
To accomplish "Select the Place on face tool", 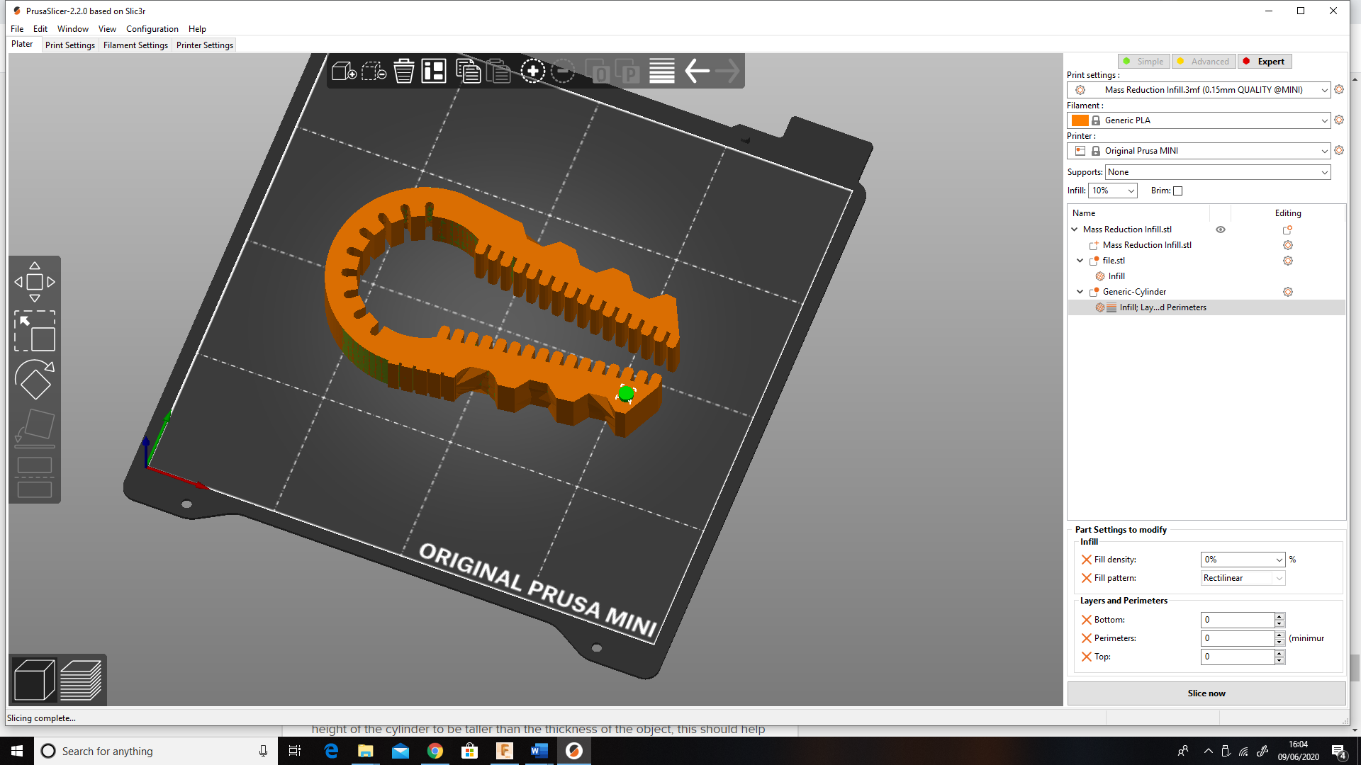I will (35, 429).
